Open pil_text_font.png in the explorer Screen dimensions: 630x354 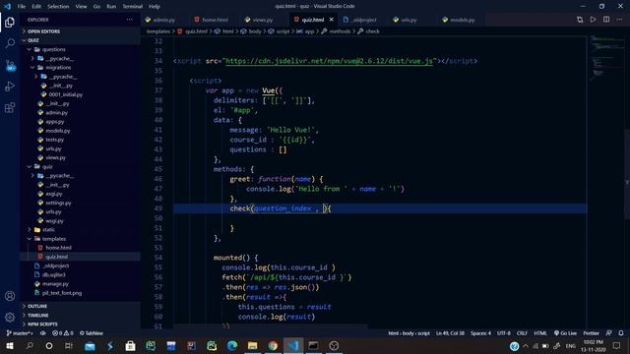[x=62, y=293]
